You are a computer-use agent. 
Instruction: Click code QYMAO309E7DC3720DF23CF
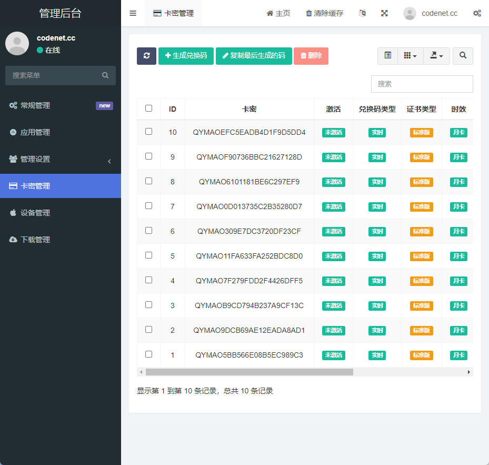point(249,231)
